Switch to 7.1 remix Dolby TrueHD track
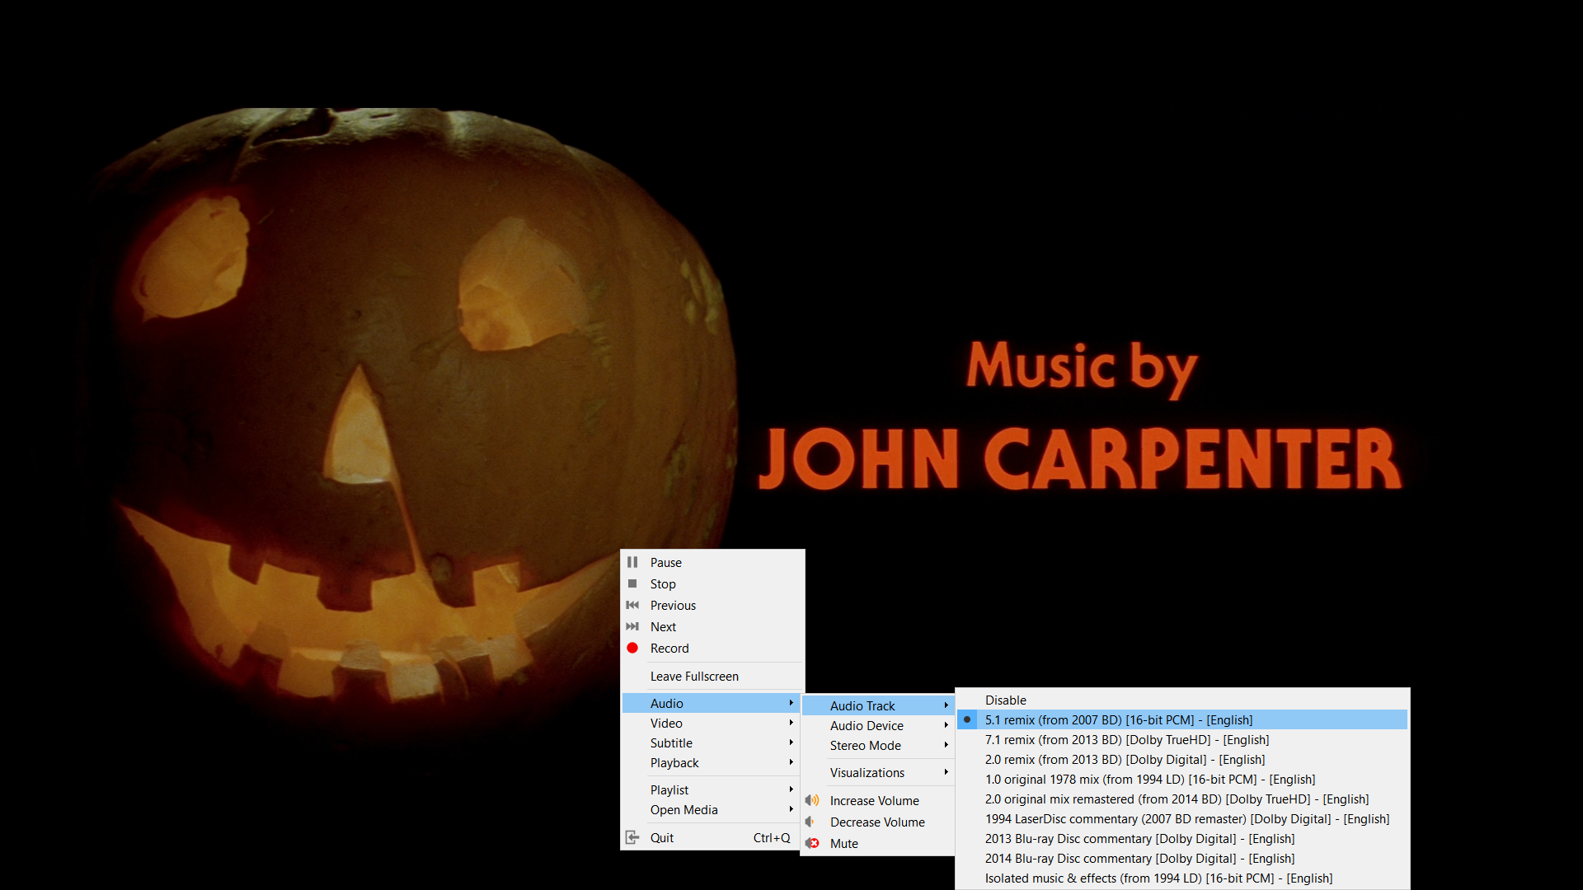The image size is (1583, 890). coord(1182,739)
